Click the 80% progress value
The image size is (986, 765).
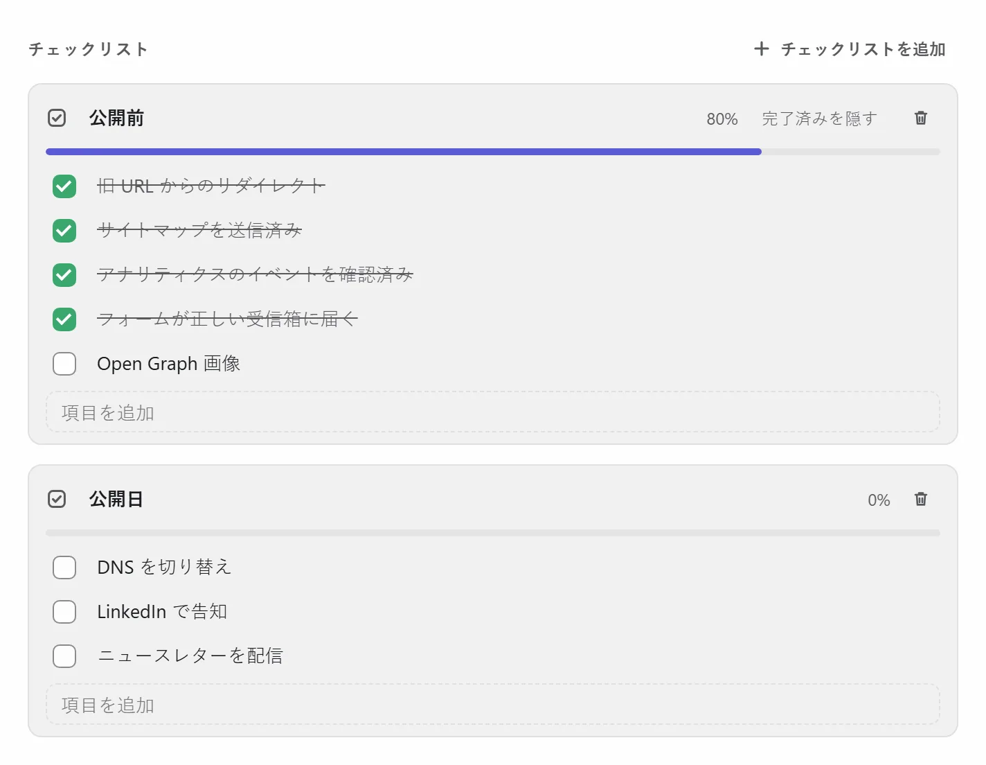click(722, 119)
